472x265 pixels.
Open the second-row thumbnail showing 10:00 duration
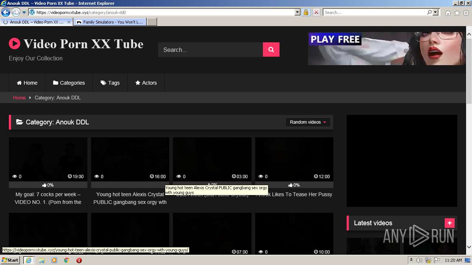[294, 233]
